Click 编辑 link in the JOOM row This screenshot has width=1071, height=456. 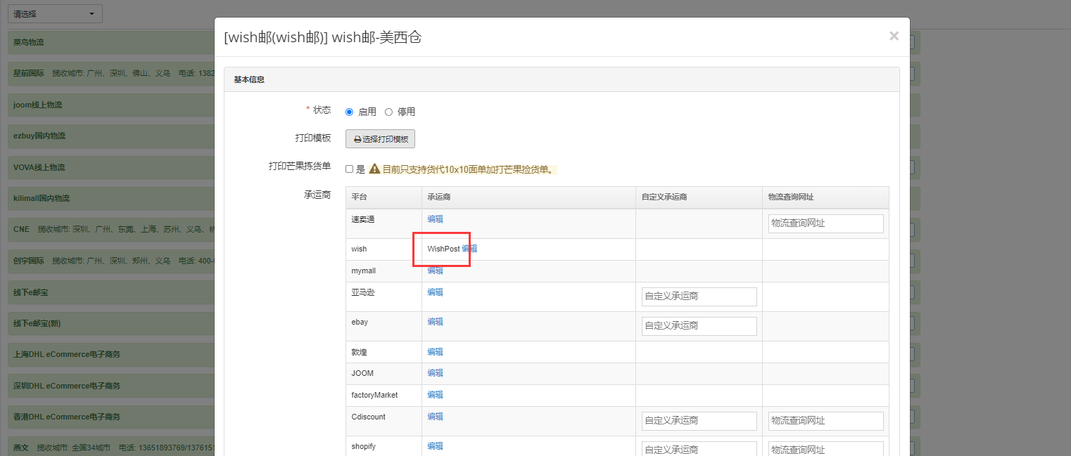(x=435, y=373)
